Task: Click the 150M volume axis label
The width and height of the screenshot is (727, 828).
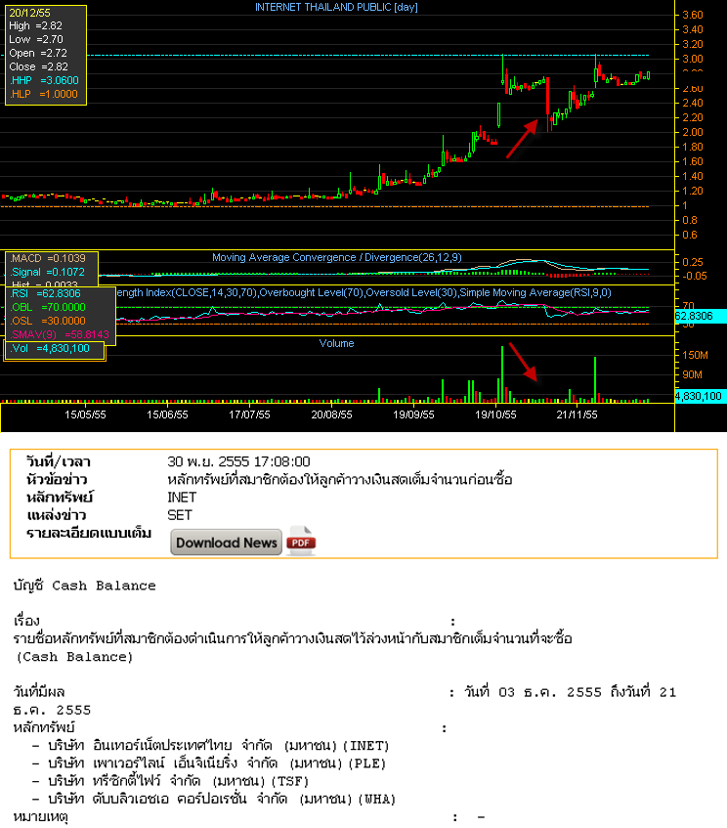Action: point(695,355)
